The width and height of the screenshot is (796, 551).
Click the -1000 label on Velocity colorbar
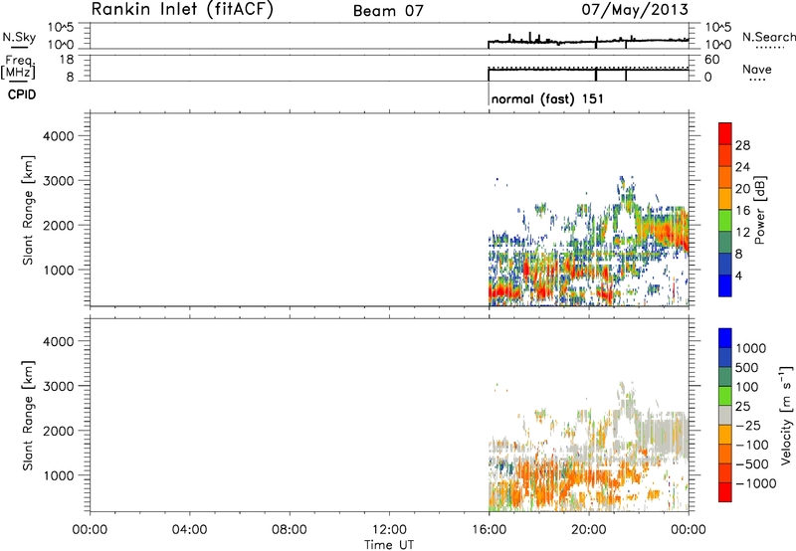pos(755,483)
